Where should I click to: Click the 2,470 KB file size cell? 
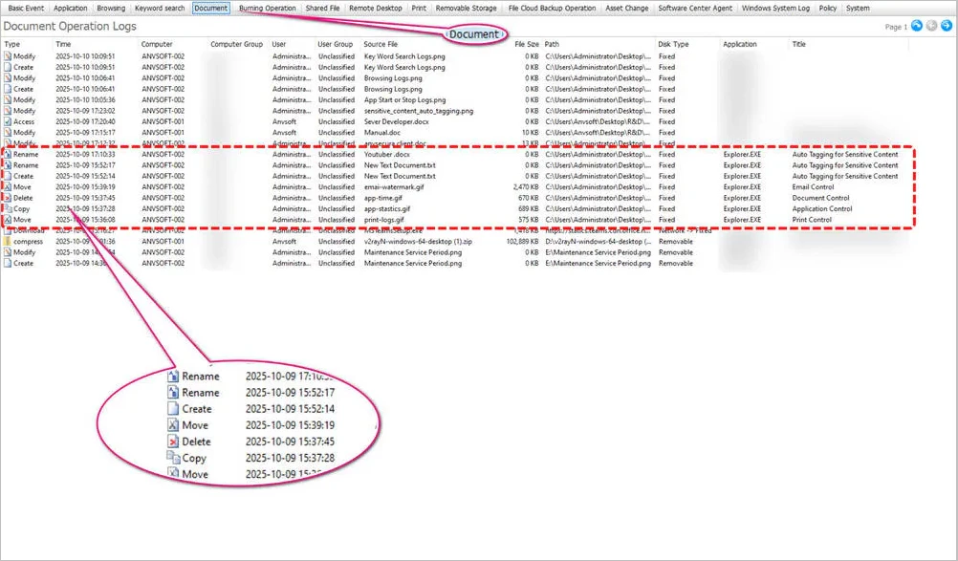(526, 187)
